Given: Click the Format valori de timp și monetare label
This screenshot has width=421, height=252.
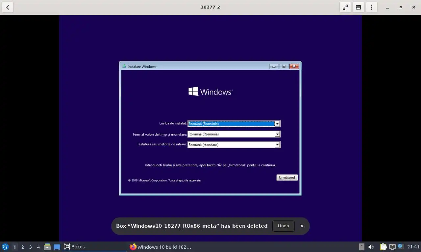Looking at the screenshot, I should [x=160, y=134].
